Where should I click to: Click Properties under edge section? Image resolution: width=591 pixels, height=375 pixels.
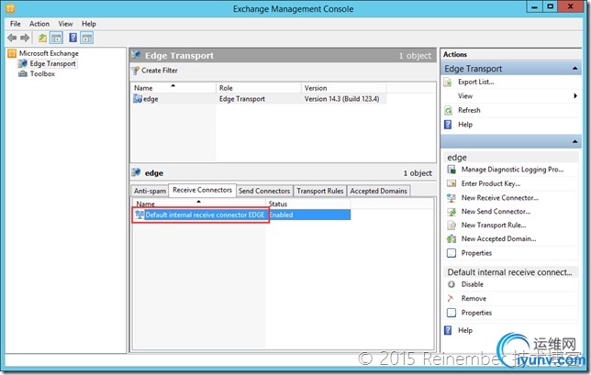click(x=476, y=253)
